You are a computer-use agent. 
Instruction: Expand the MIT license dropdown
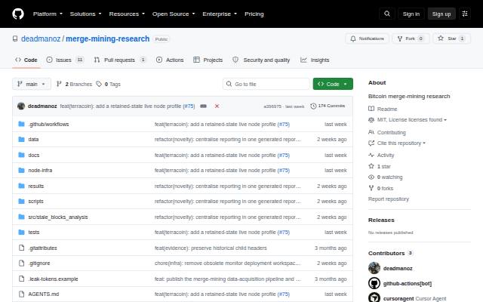[x=408, y=119]
